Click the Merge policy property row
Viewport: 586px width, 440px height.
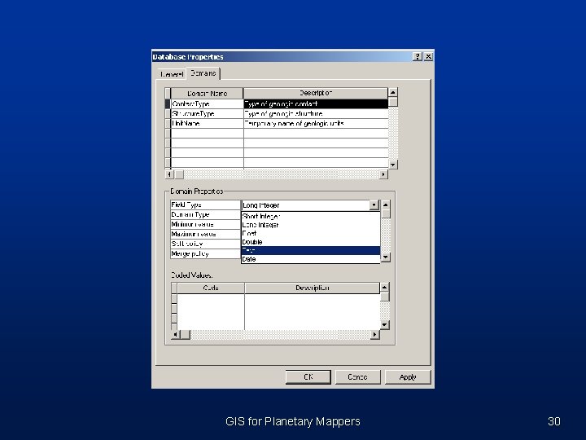click(x=205, y=253)
